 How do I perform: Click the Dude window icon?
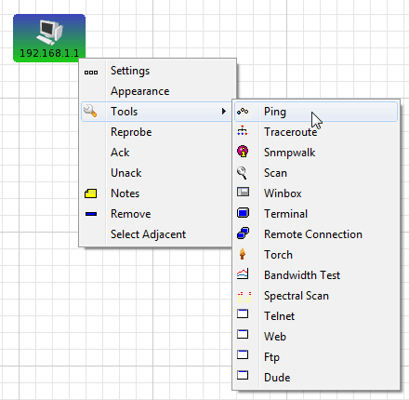pos(243,375)
